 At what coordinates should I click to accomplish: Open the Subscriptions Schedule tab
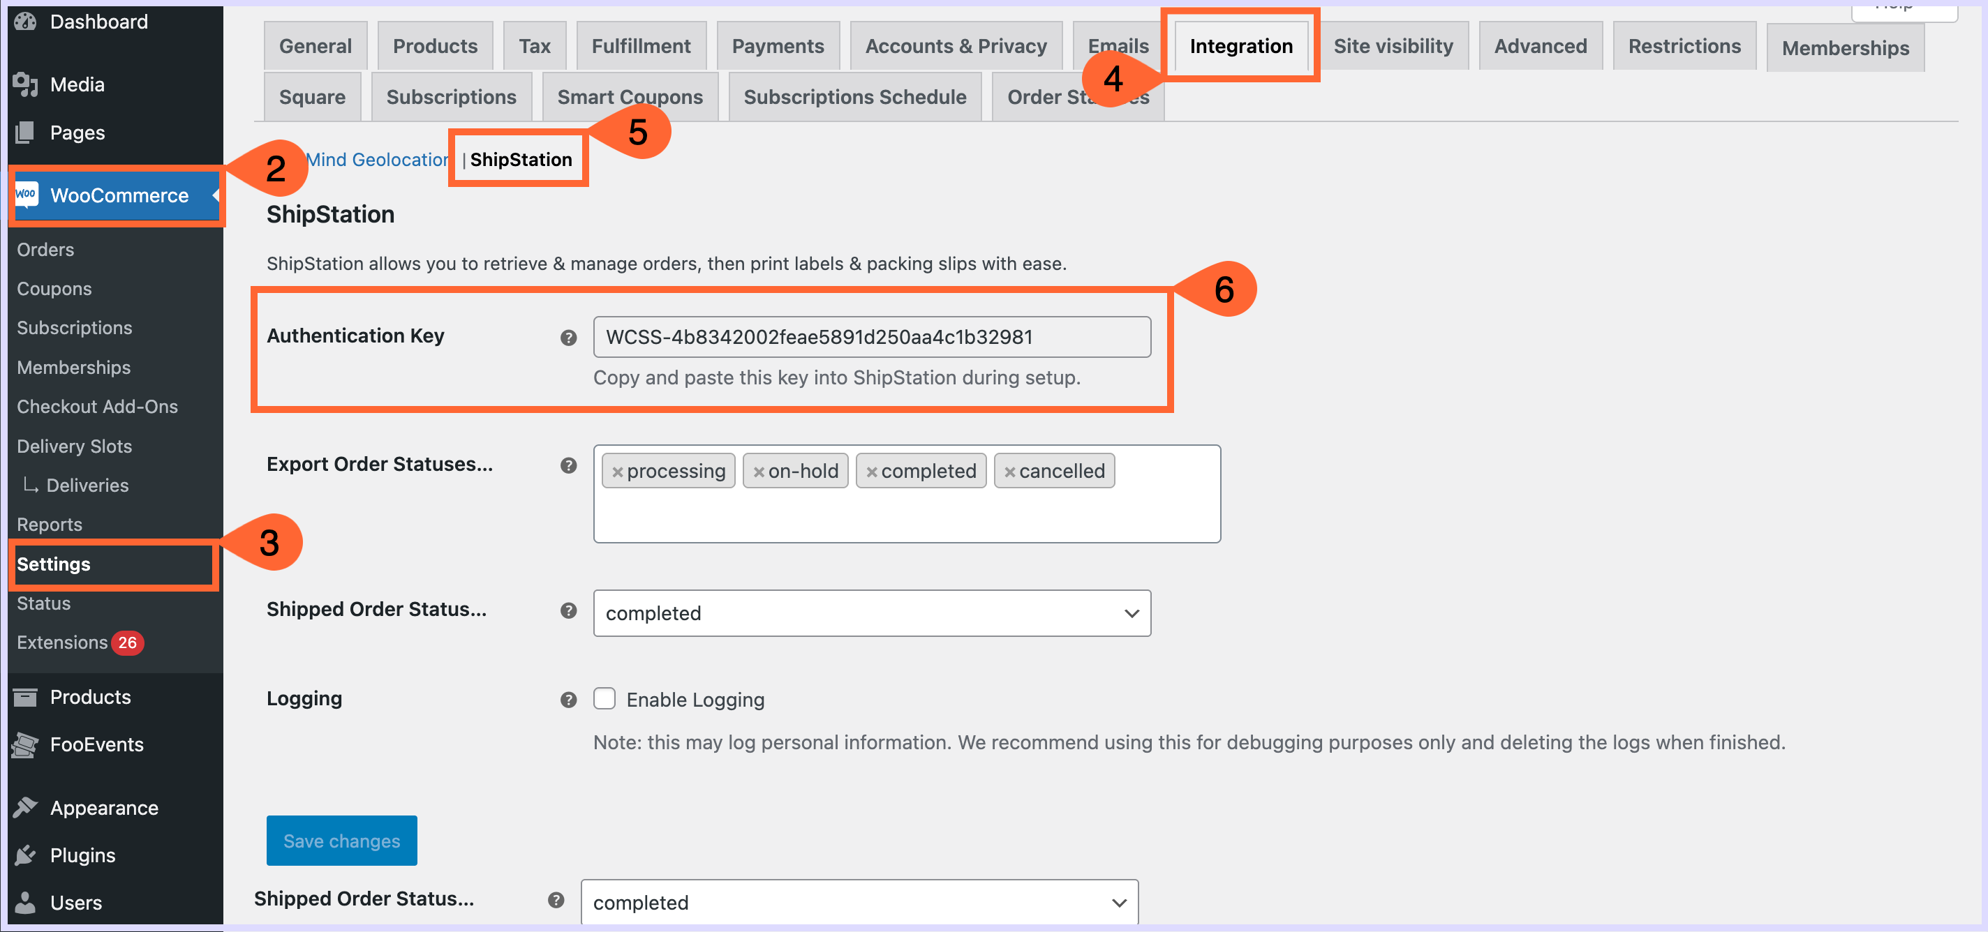855,97
